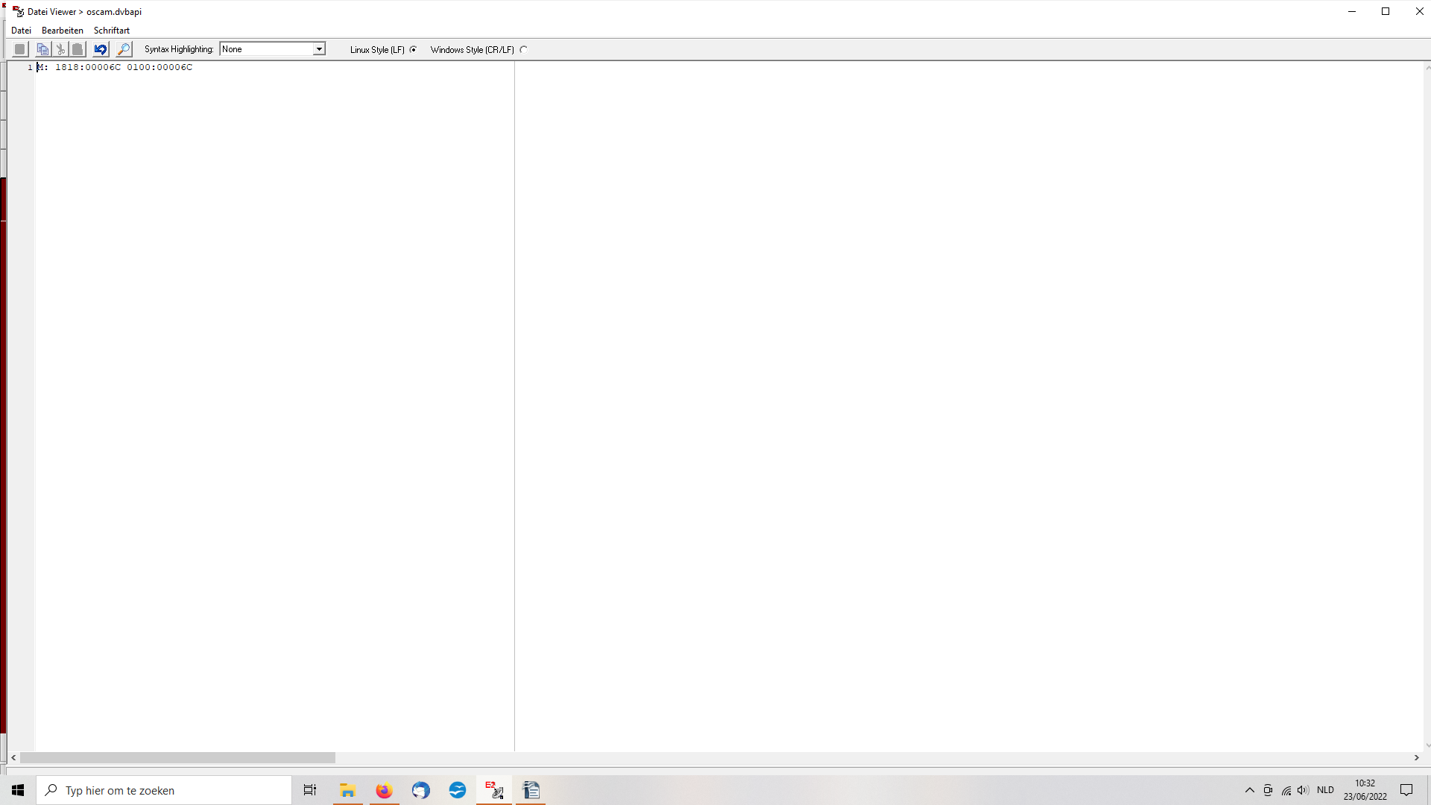Open the Windows Start menu
Viewport: 1431px width, 805px height.
point(18,790)
